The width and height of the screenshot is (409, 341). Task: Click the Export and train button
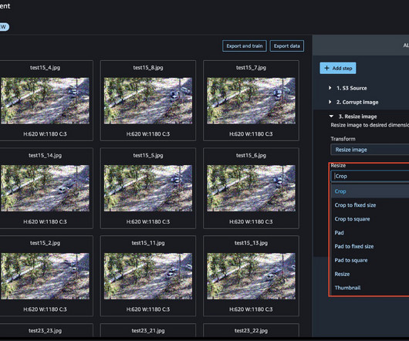pyautogui.click(x=245, y=46)
